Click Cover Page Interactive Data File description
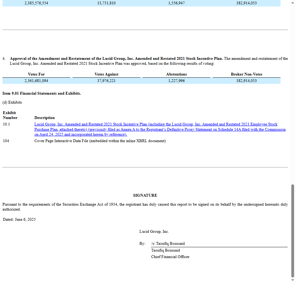Image resolution: width=295 pixels, height=283 pixels. tap(100, 141)
